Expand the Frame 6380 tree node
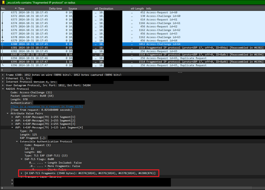 click(x=3, y=75)
